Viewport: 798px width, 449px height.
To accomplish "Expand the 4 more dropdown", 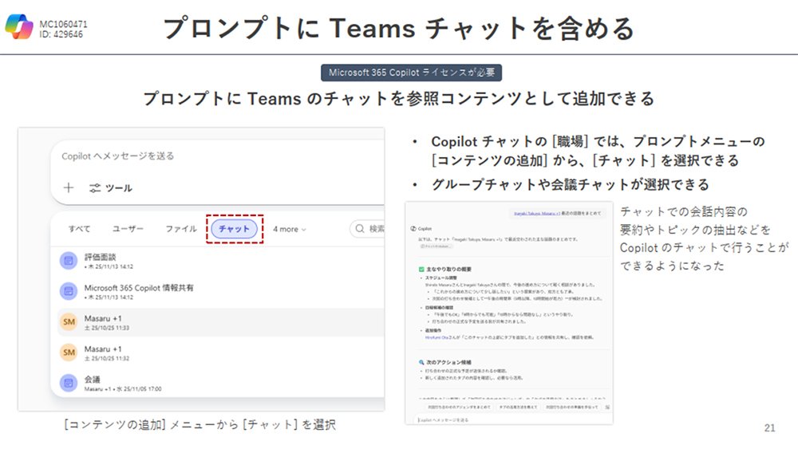I will point(289,230).
